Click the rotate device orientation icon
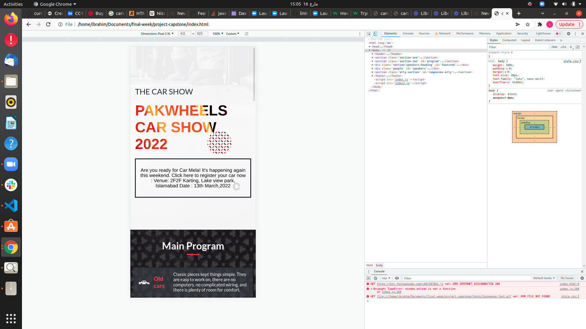The width and height of the screenshot is (586, 329). click(247, 34)
